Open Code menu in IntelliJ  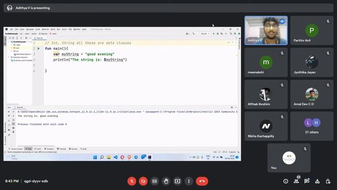38,30
